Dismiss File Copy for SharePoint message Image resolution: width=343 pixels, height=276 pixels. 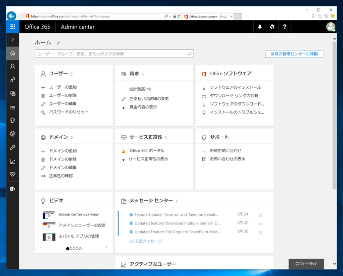(x=260, y=233)
